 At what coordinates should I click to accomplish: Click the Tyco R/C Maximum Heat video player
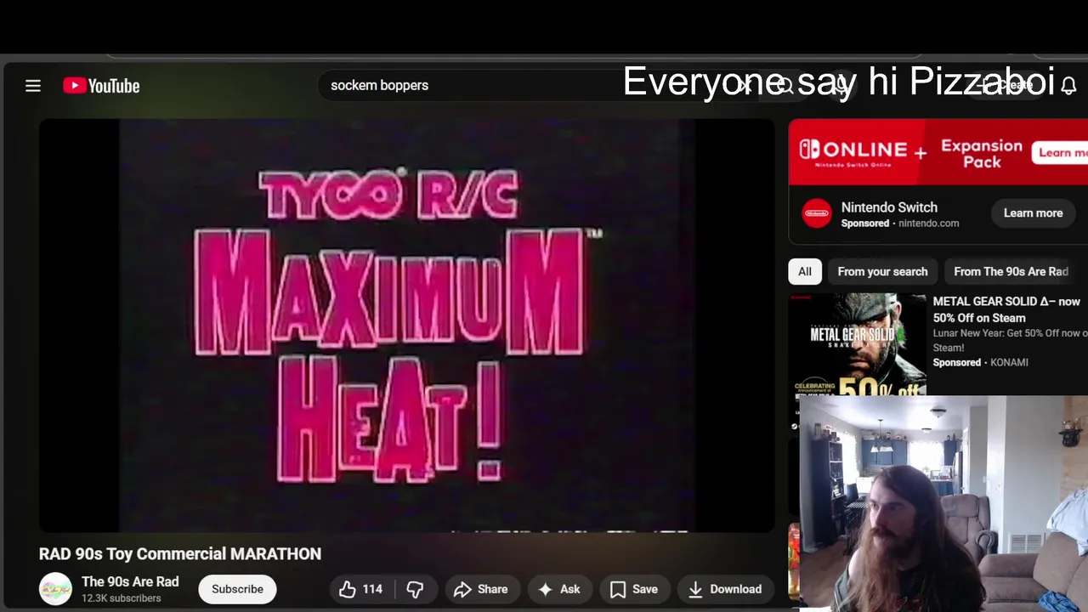point(406,326)
